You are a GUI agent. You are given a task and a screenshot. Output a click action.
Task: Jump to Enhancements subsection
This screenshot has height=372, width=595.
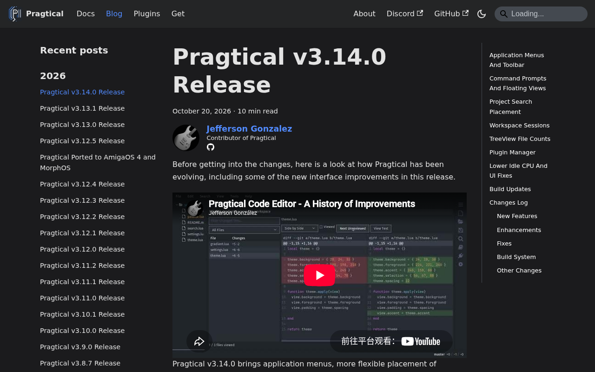coord(519,230)
